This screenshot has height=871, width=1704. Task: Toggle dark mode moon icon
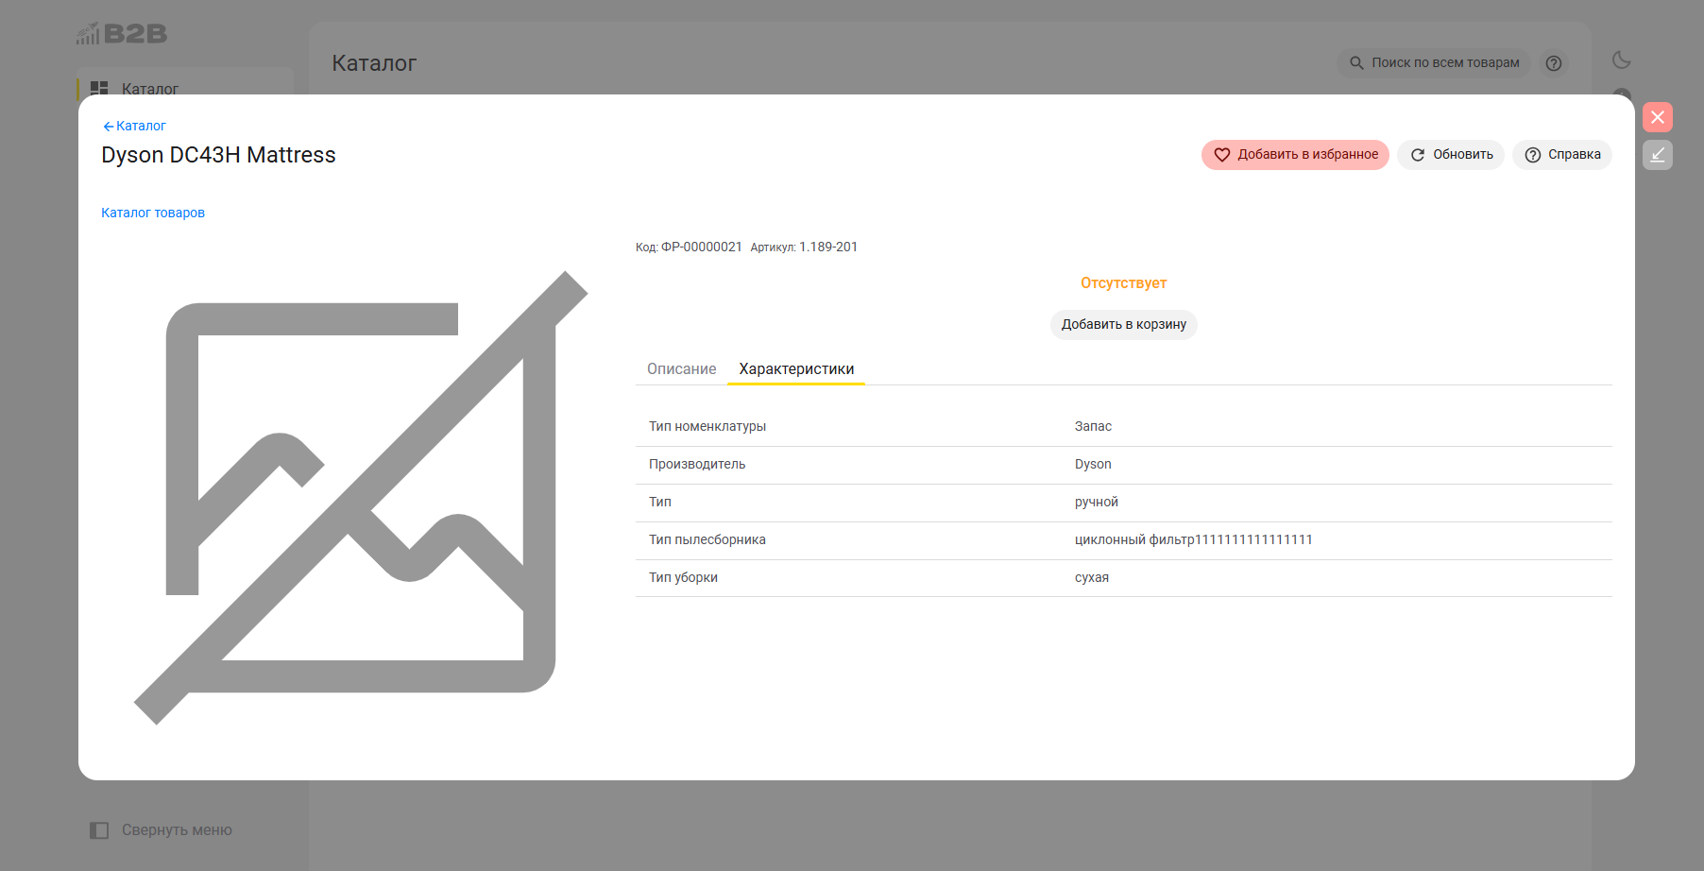point(1622,60)
